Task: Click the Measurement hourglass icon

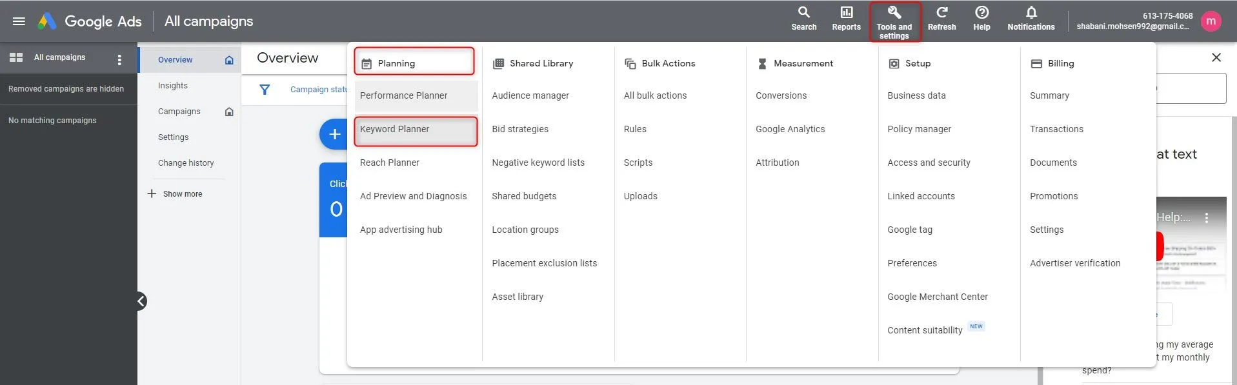Action: [x=762, y=64]
